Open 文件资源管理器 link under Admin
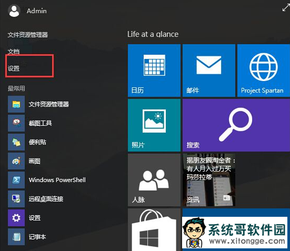Screen dimensions: 290x251 pyautogui.click(x=28, y=35)
